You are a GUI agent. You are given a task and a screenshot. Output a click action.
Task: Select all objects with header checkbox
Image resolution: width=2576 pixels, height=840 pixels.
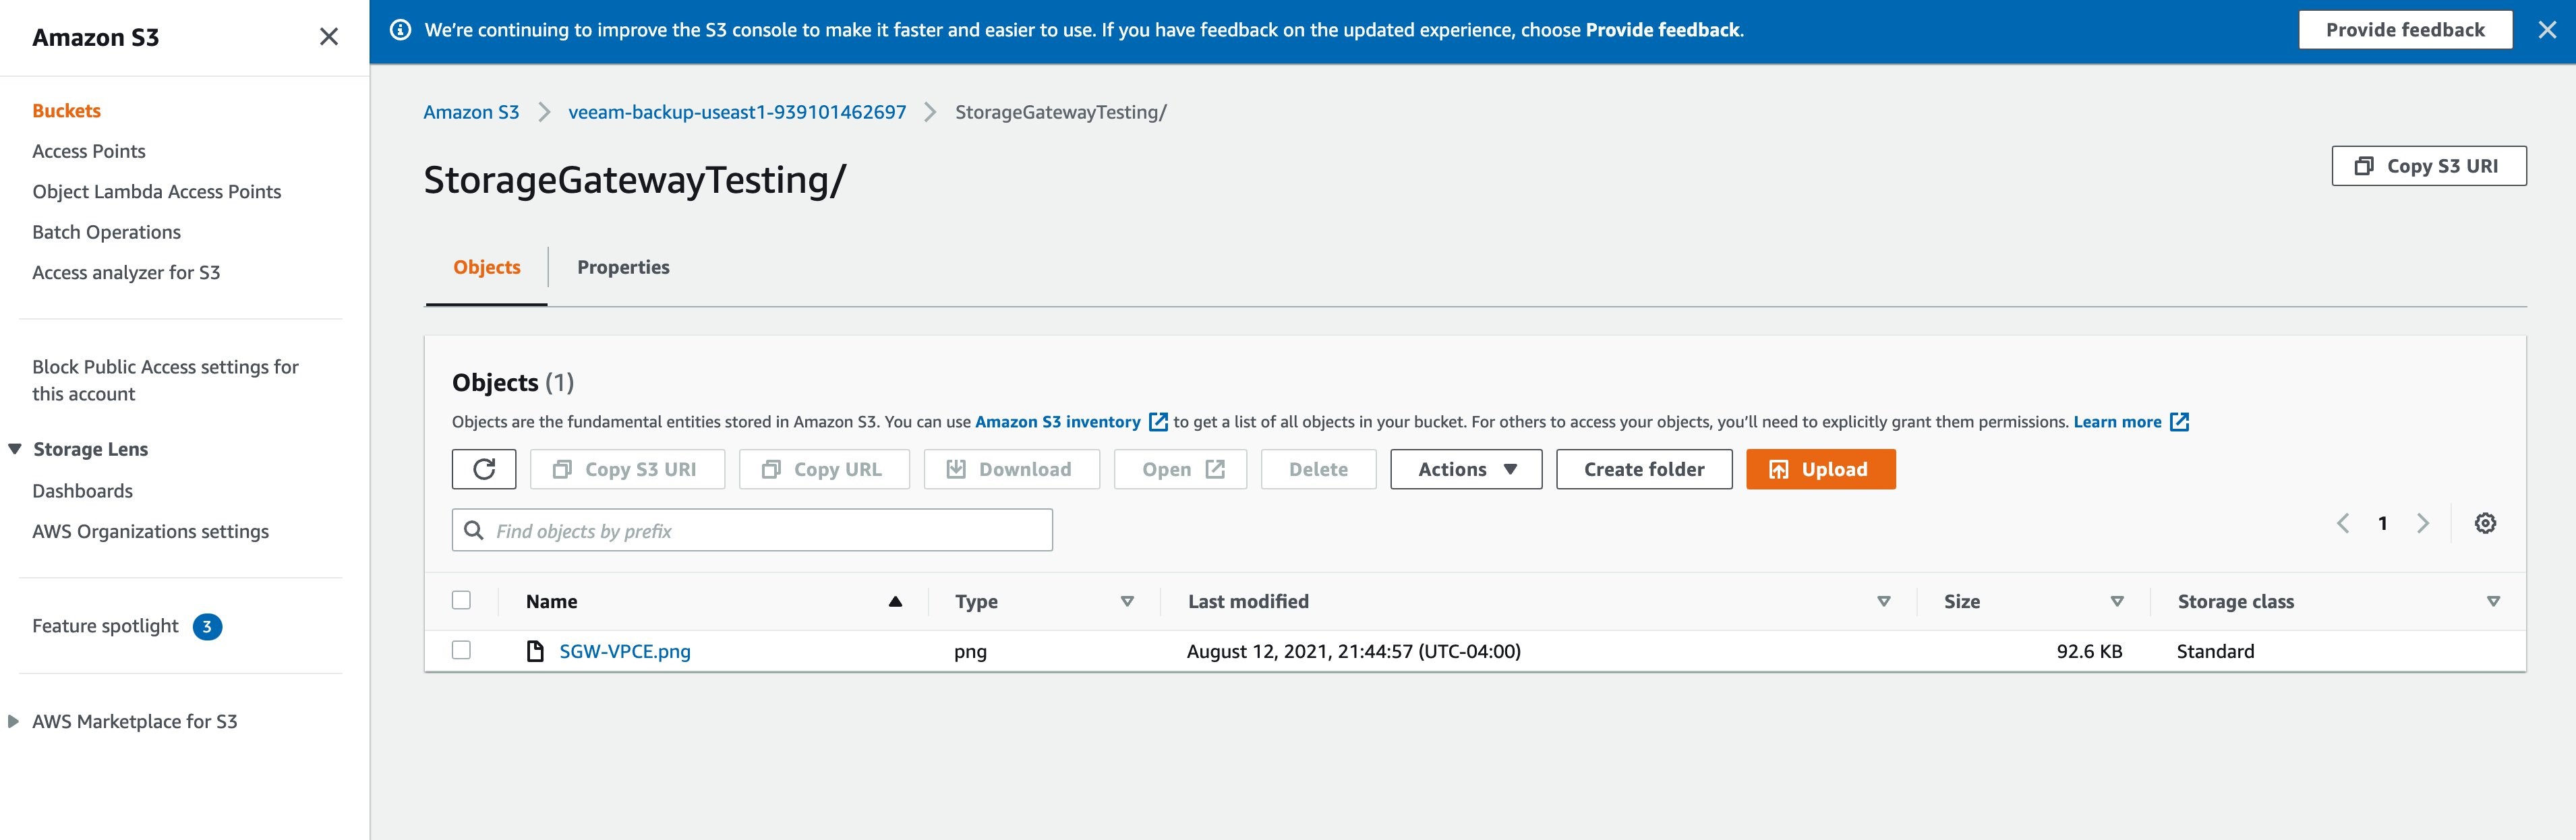tap(461, 600)
